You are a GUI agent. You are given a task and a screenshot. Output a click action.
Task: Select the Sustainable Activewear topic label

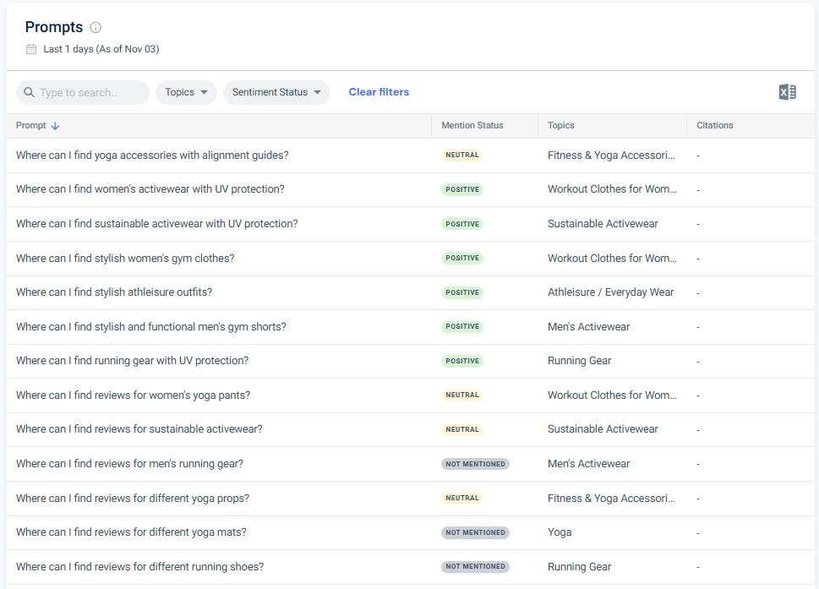point(603,223)
